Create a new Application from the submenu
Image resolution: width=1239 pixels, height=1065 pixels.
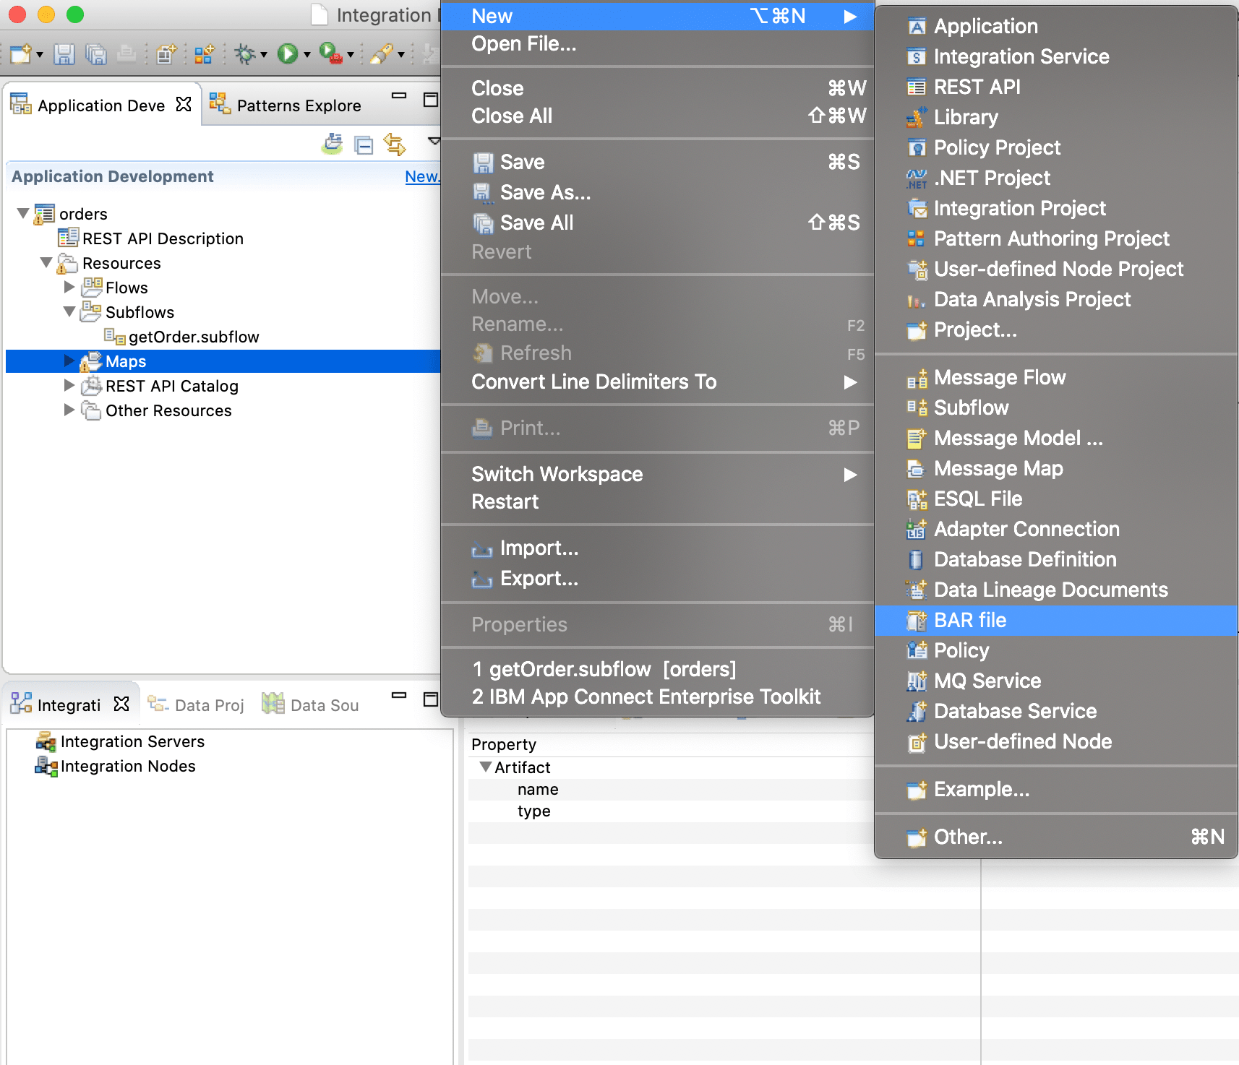1056,27
